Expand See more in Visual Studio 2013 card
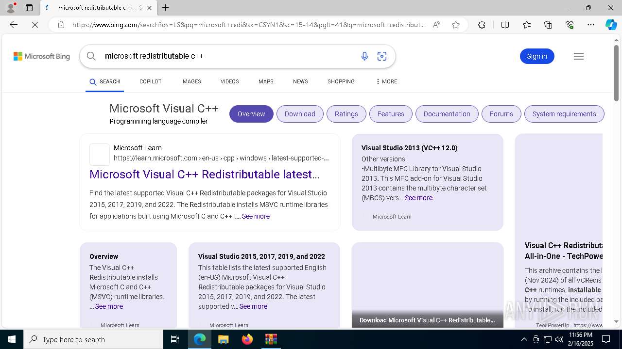The image size is (622, 349). 418,198
